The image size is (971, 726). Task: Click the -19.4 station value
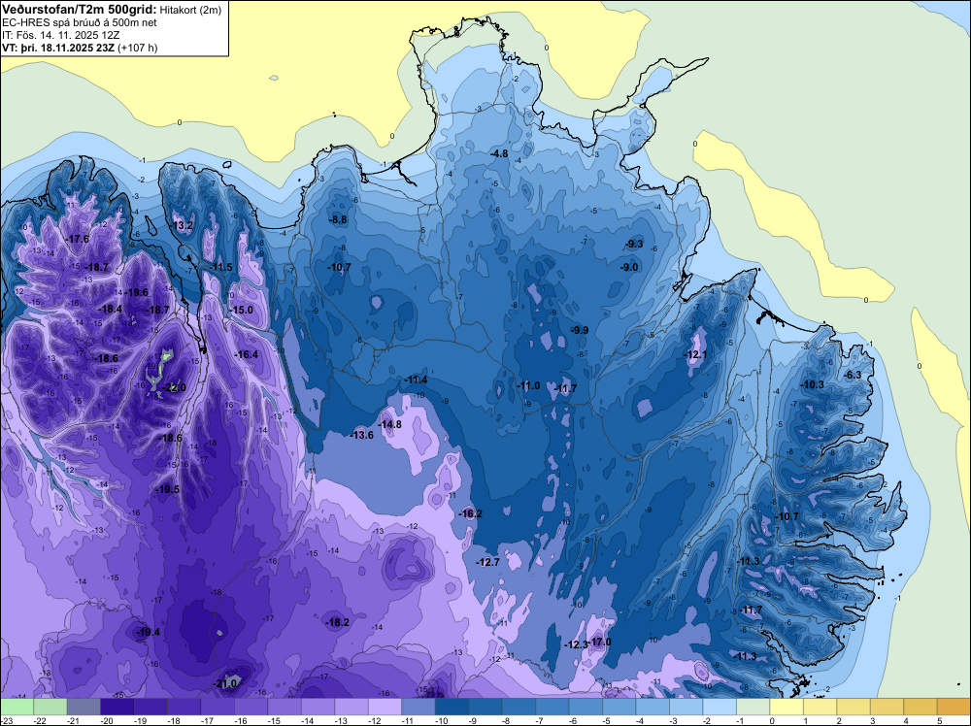pos(149,632)
